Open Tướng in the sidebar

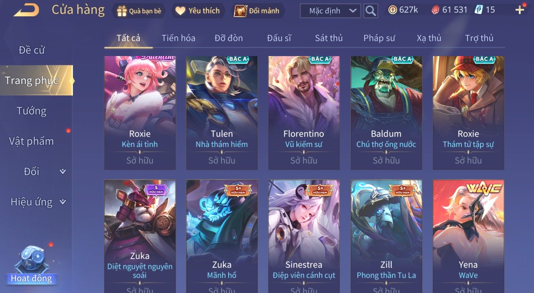point(32,111)
